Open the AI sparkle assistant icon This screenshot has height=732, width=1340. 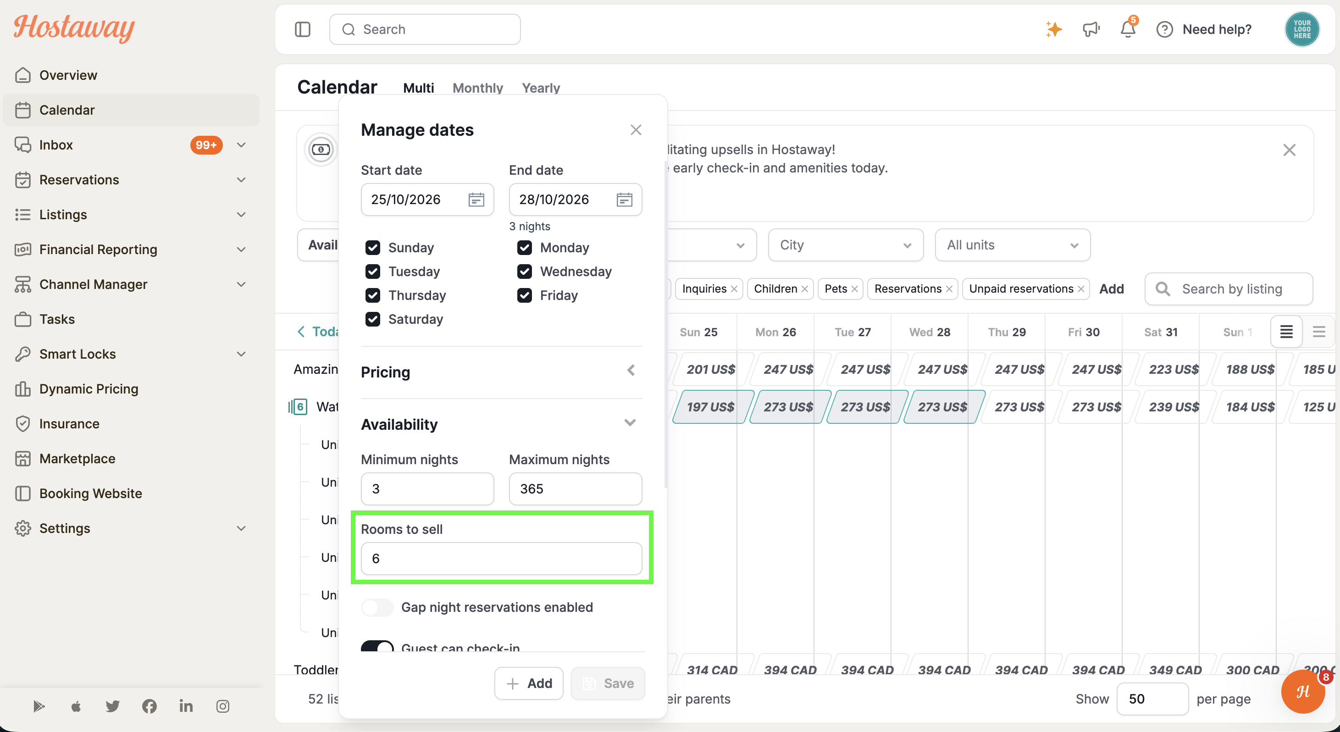(x=1053, y=29)
